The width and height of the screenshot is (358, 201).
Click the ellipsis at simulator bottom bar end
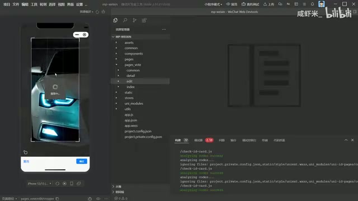tap(106, 199)
